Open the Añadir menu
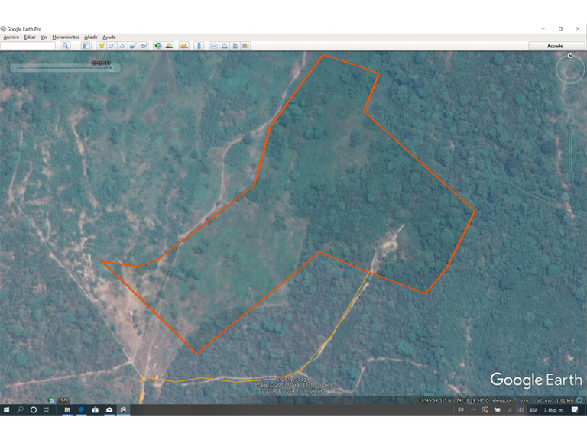The image size is (587, 440). pos(91,37)
